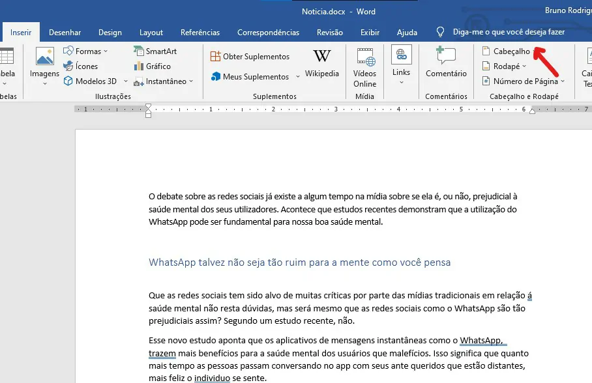592x383 pixels.
Task: Click the right indent marker on ruler
Action: click(x=533, y=111)
